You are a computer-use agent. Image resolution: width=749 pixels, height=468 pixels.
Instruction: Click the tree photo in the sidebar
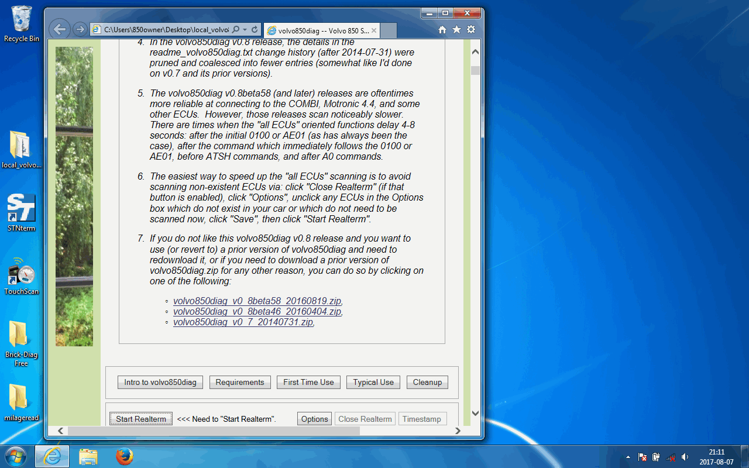[x=74, y=197]
